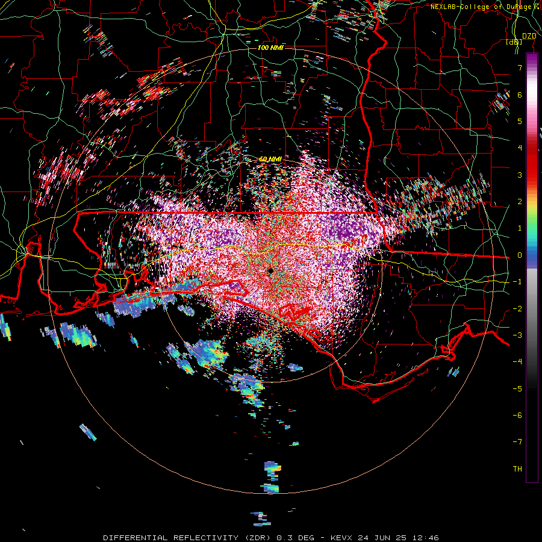The width and height of the screenshot is (542, 542).
Task: Click the [dB] unit label
Action: [x=514, y=42]
